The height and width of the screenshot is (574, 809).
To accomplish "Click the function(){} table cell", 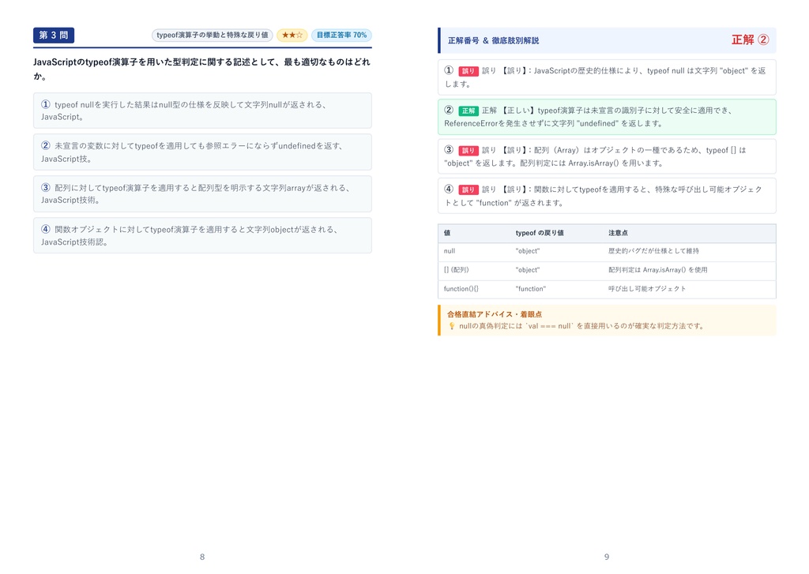I will coord(461,289).
